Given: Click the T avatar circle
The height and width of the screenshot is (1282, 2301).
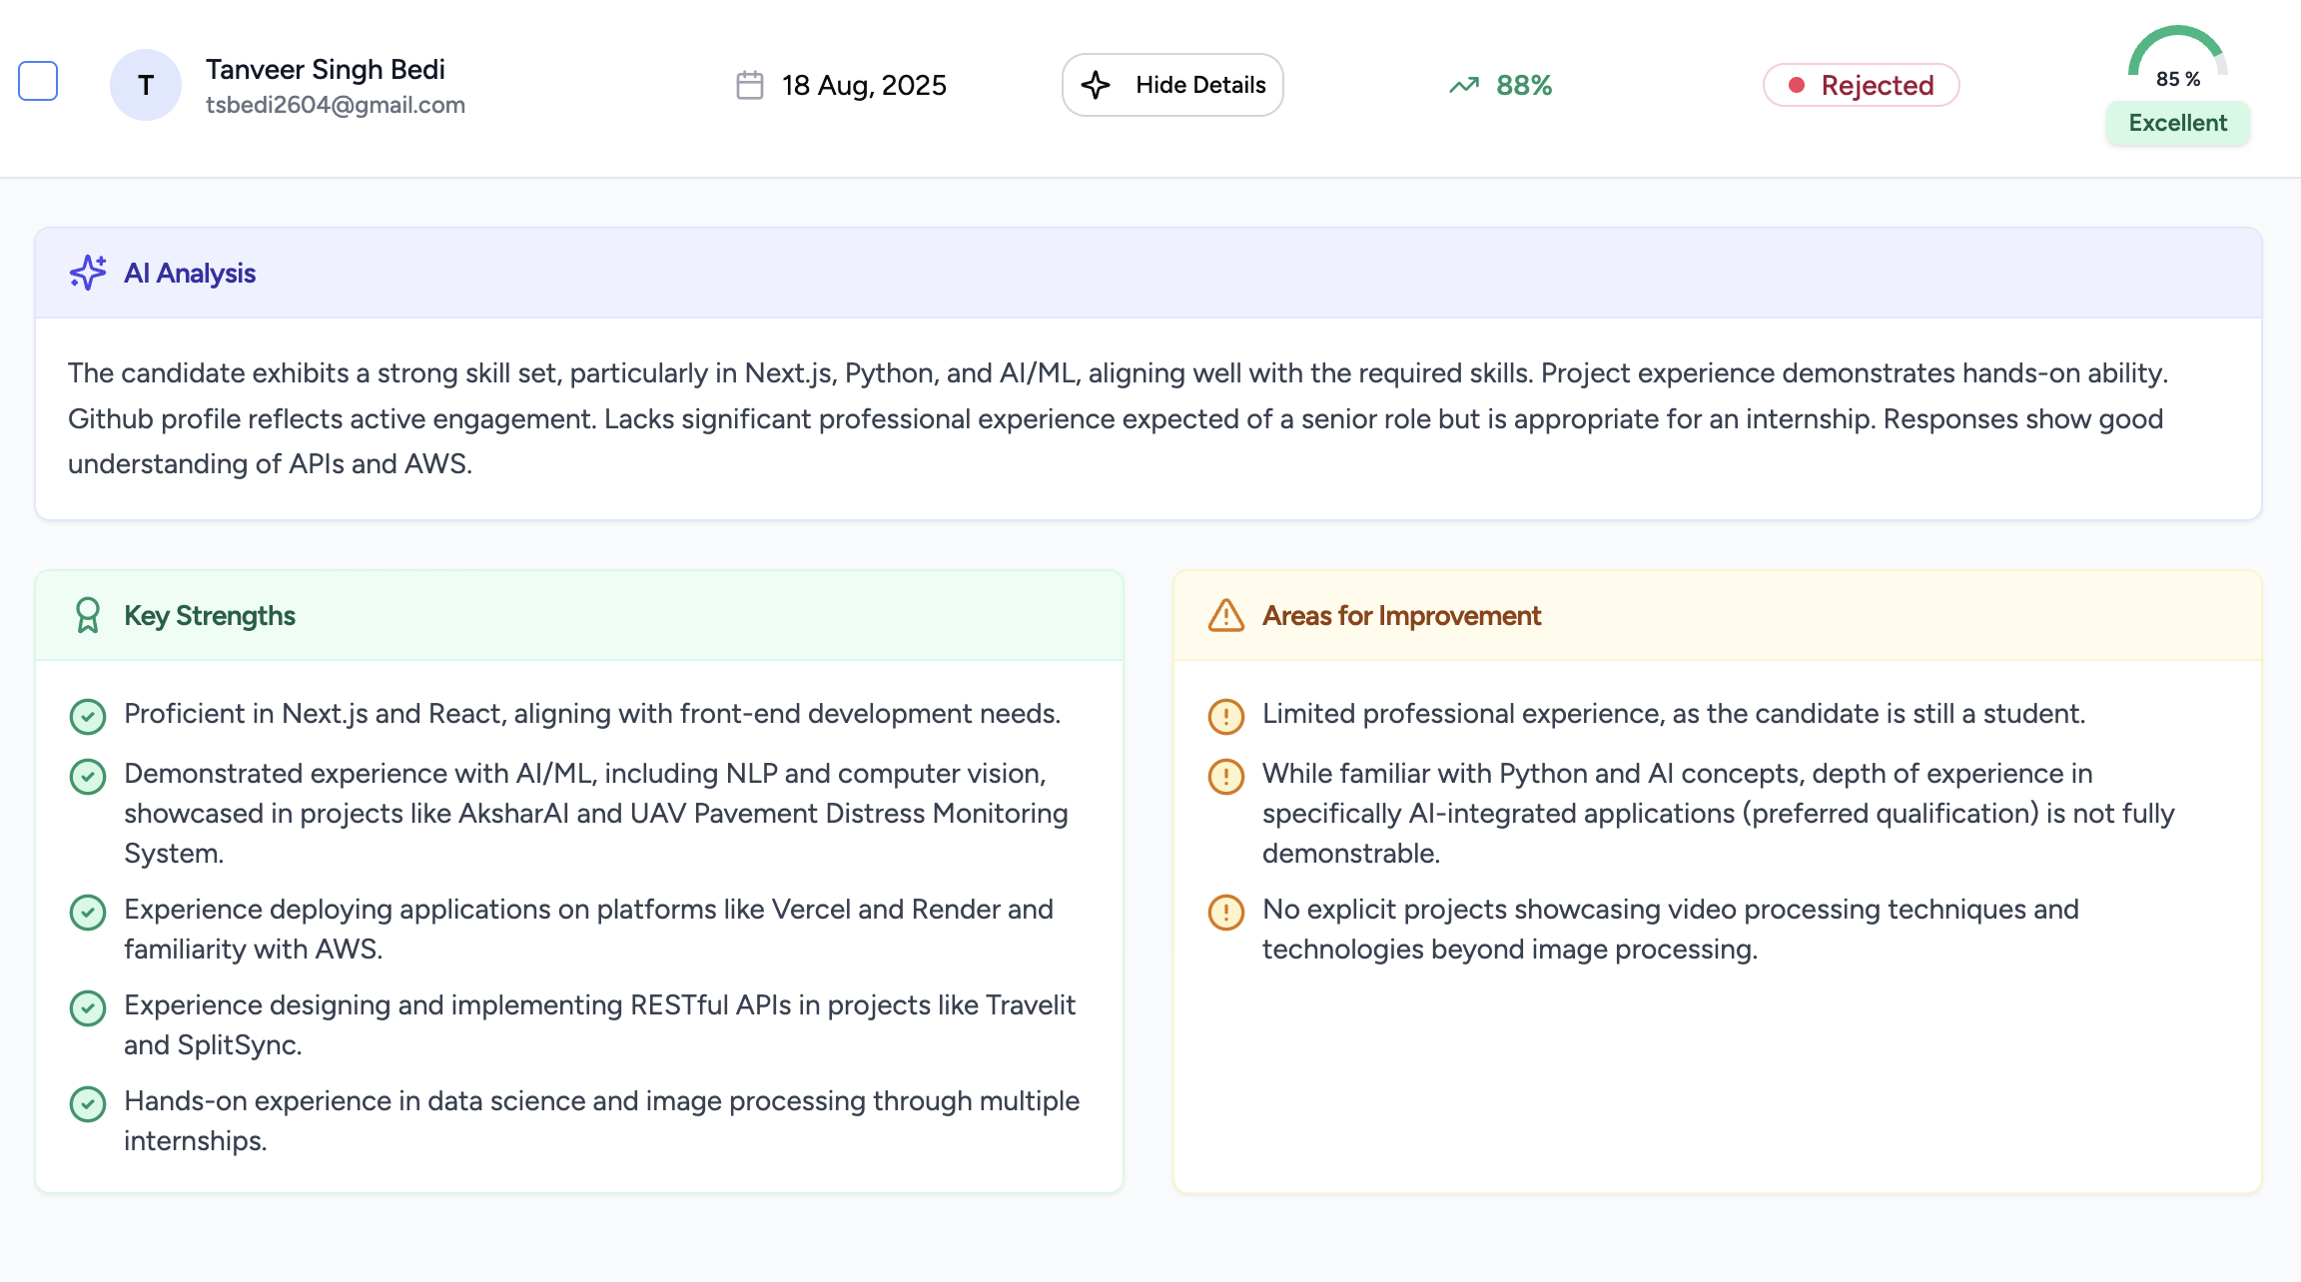Looking at the screenshot, I should (146, 85).
